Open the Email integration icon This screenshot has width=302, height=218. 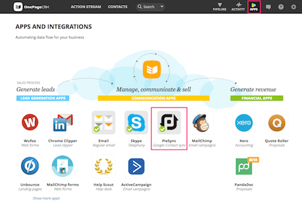pos(103,122)
